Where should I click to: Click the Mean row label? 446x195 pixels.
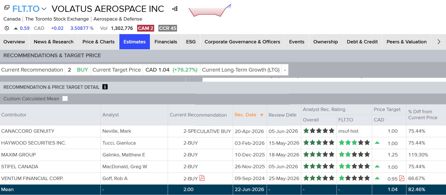[7, 189]
